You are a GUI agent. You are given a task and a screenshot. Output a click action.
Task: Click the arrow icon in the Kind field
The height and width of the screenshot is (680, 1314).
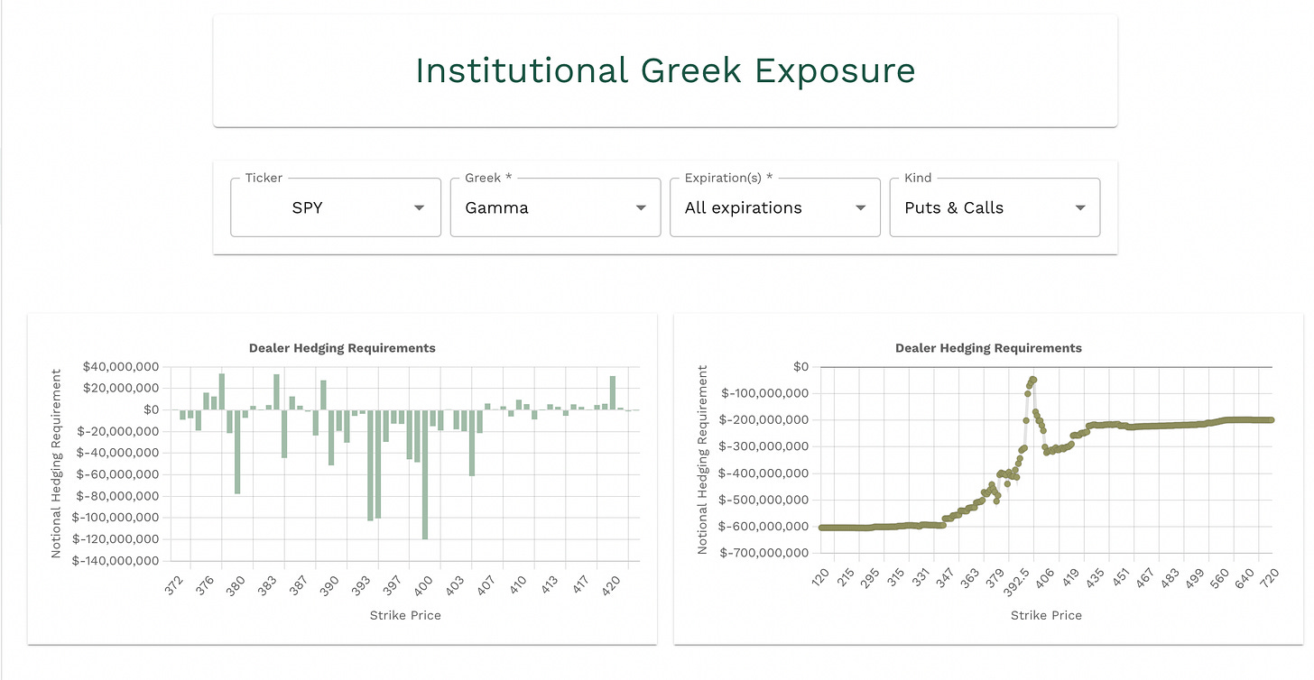1080,208
